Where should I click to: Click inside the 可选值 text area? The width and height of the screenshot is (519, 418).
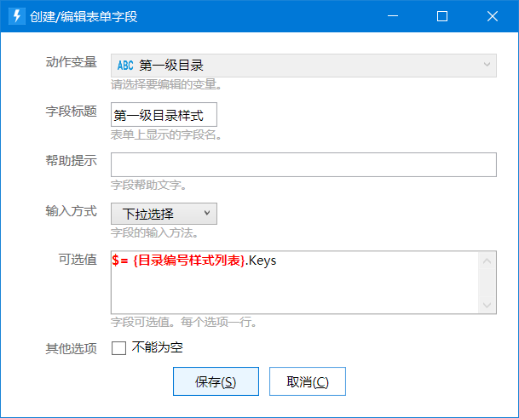[x=295, y=283]
